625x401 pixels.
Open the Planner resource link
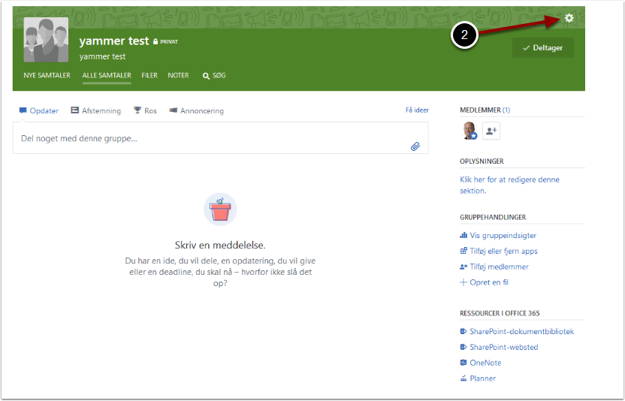click(x=478, y=378)
